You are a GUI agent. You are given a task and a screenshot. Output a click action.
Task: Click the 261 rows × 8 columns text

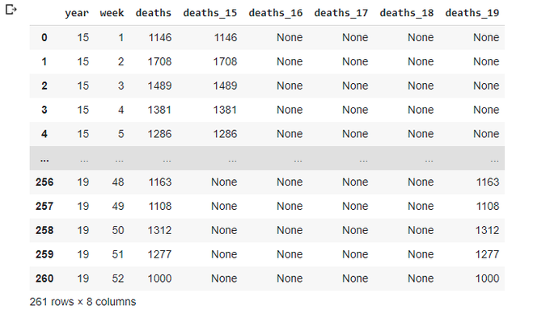pyautogui.click(x=82, y=302)
